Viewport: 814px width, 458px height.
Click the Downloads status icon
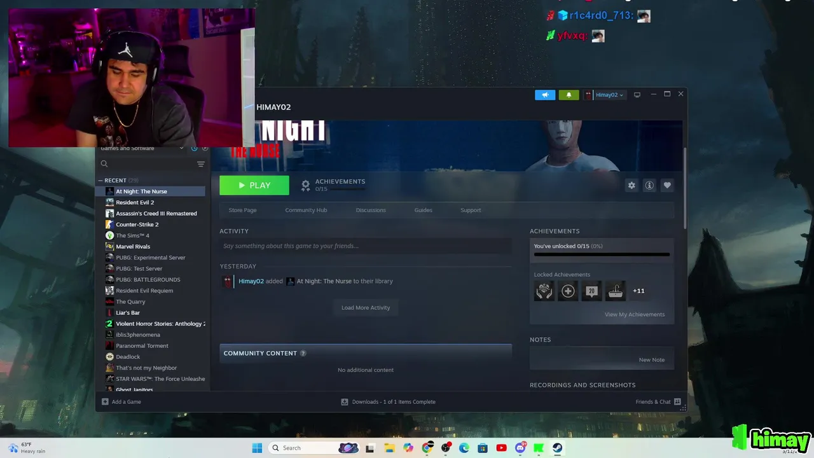click(x=345, y=402)
